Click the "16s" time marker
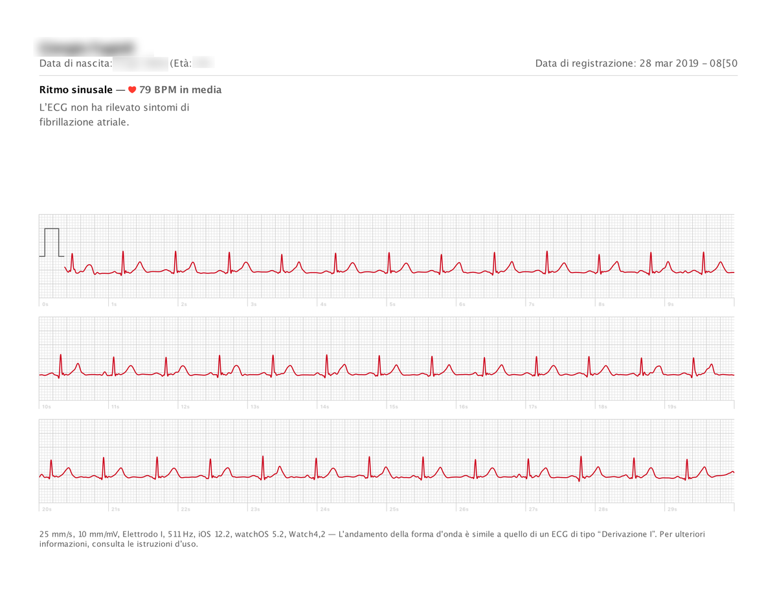The width and height of the screenshot is (777, 600). click(463, 407)
